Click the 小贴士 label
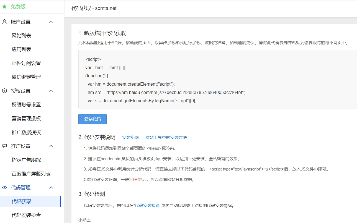Viewport: 357px width, 223px height. pyautogui.click(x=85, y=220)
